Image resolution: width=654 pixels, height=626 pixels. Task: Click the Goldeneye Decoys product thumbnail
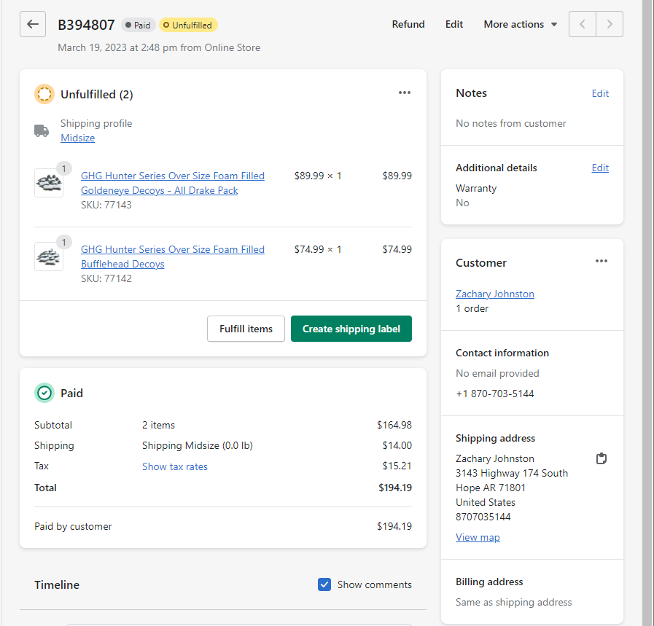[x=49, y=182]
